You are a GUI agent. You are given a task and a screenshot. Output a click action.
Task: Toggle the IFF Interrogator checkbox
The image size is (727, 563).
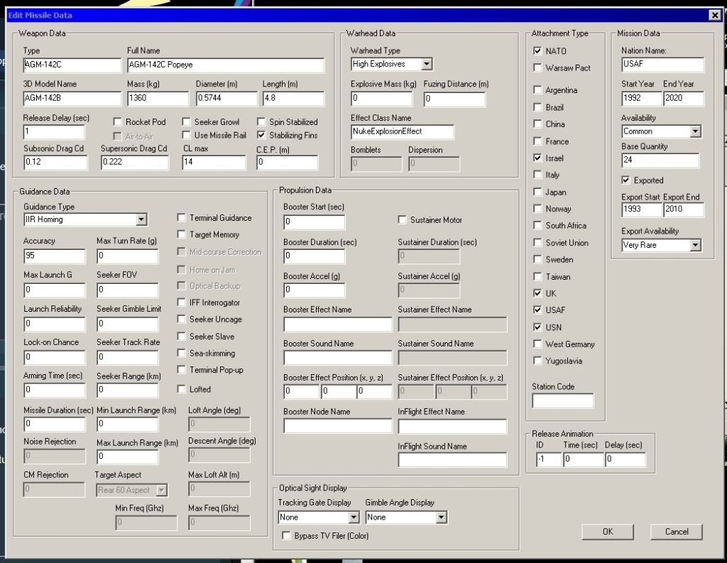[x=181, y=302]
